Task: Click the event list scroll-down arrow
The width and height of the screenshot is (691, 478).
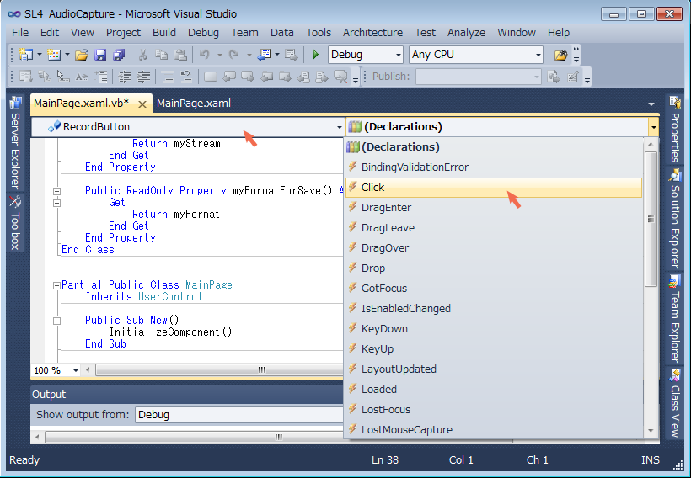Action: [651, 431]
